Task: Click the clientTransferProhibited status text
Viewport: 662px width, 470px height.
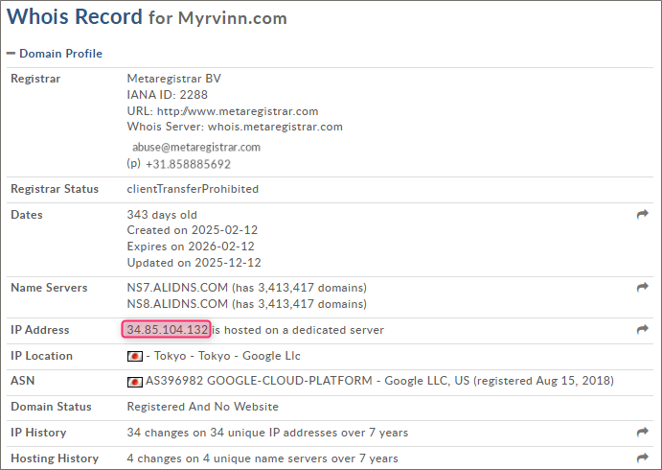Action: tap(193, 189)
